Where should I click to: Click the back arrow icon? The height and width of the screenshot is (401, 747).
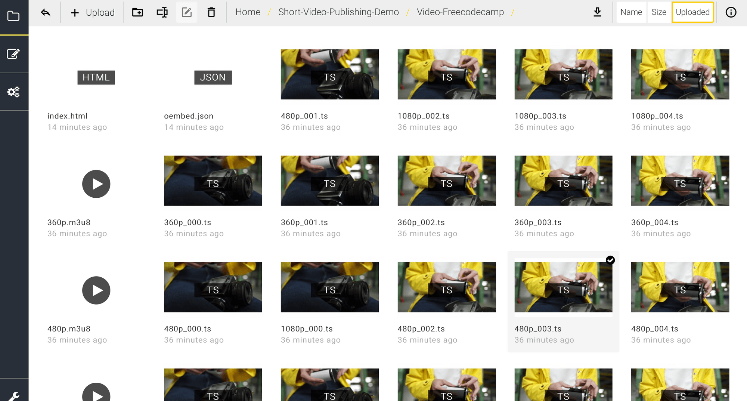tap(46, 13)
